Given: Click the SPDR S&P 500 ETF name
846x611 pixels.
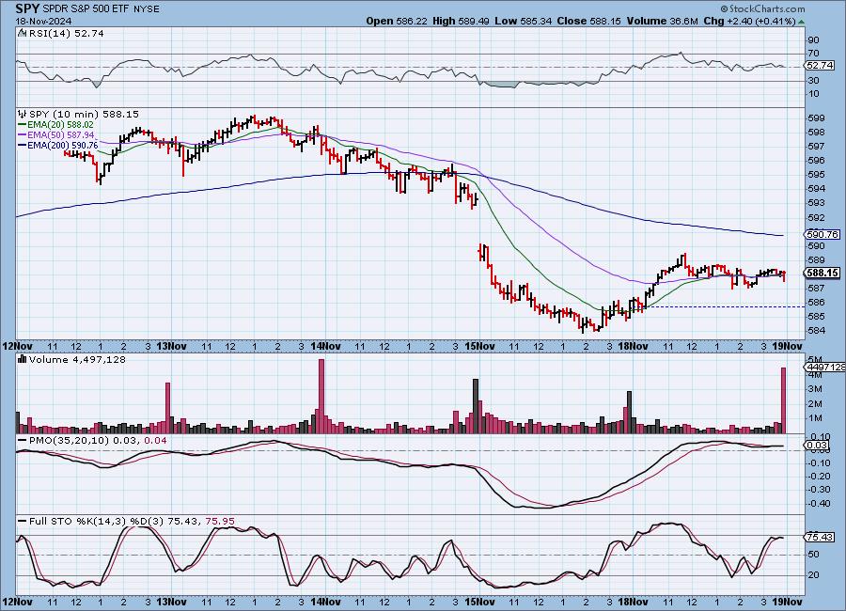Looking at the screenshot, I should (84, 9).
